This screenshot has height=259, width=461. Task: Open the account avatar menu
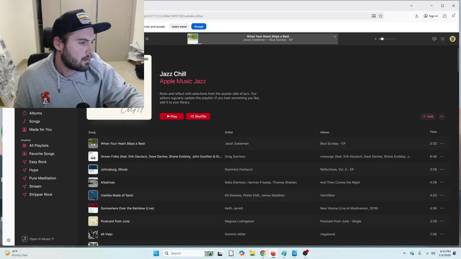[x=453, y=39]
